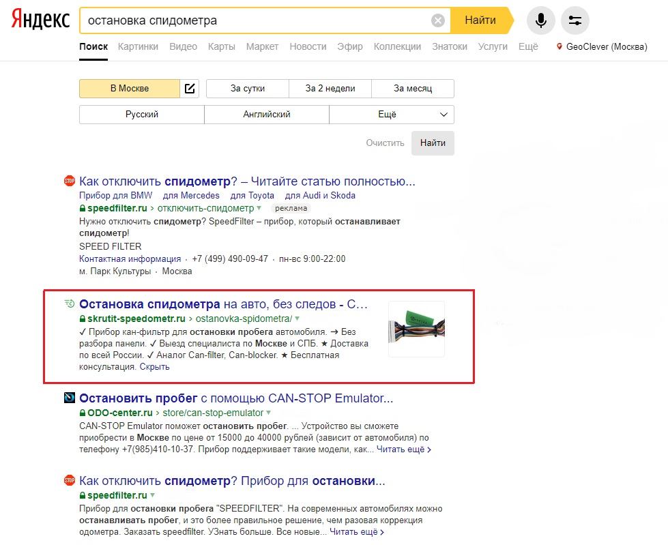Open the для Toyota sitelink
This screenshot has width=668, height=545.
252,196
